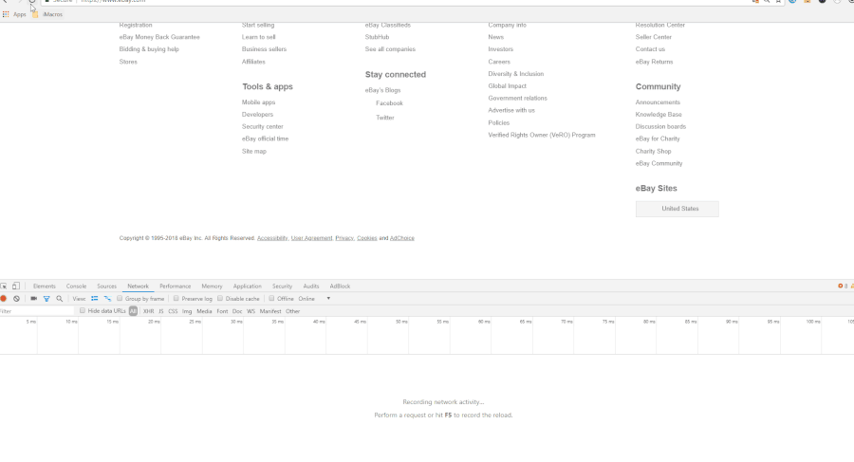Screen dimensions: 854x462
Task: Tick the Offline checkbox
Action: (x=271, y=299)
